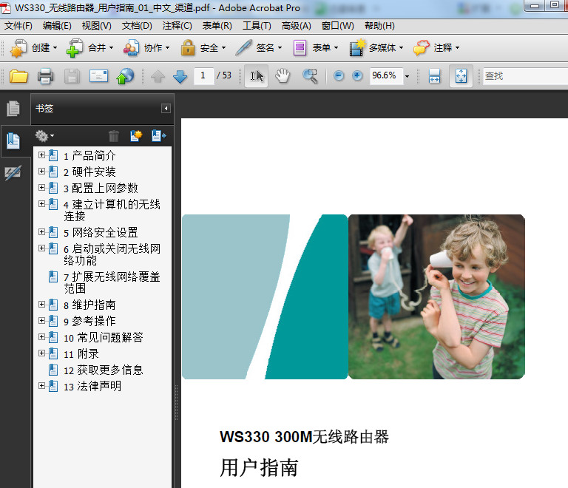Jump to bookmark 12 获取更多信息
The image size is (568, 488).
[104, 370]
